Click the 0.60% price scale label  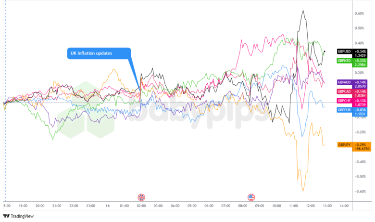(x=359, y=13)
